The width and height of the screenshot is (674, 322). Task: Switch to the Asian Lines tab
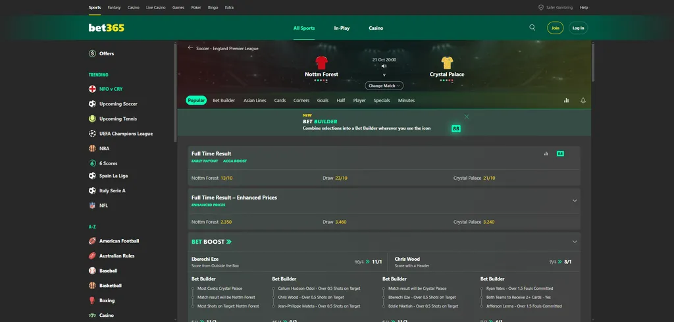click(x=255, y=100)
